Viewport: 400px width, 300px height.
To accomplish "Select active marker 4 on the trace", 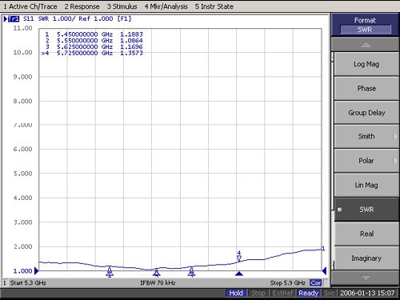I will point(239,256).
